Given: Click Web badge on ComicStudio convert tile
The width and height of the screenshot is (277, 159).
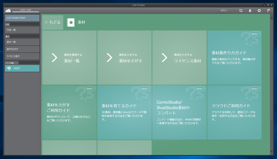Looking at the screenshot, I should (200, 89).
